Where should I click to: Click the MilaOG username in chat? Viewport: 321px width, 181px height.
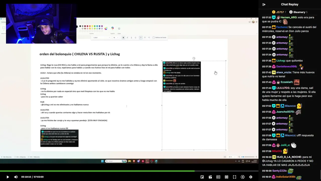(277, 151)
